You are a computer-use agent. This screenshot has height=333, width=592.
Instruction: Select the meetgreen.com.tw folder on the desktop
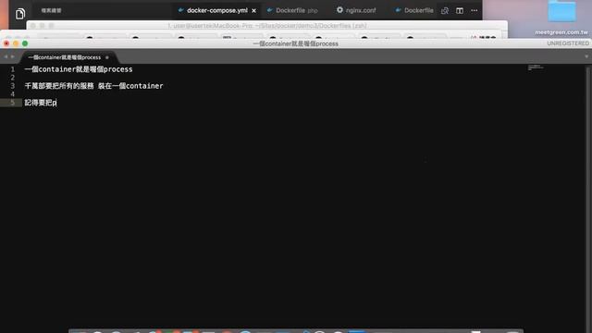561,18
